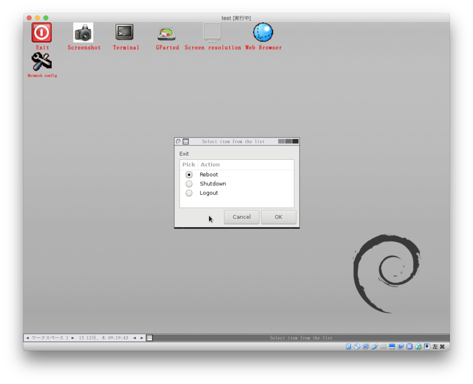This screenshot has height=384, width=473.
Task: Click the taskbar clock showing 09:19:43
Action: [103, 338]
